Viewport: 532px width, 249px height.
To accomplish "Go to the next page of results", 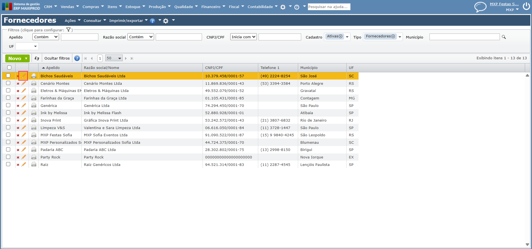I will 126,58.
